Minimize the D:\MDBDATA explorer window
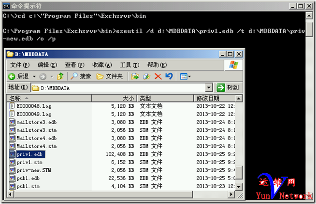Screen dimensions: 316x204 tap(222, 54)
